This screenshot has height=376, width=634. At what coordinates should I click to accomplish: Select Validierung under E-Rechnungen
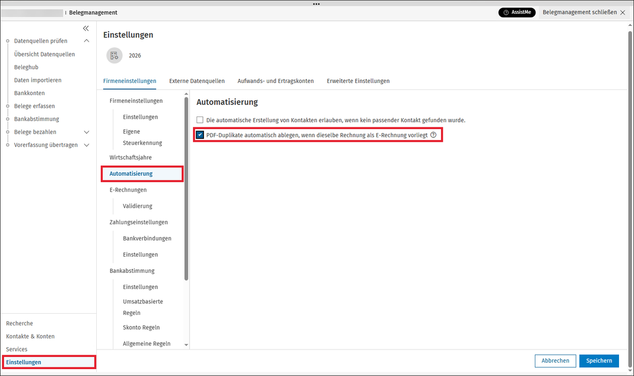coord(138,206)
